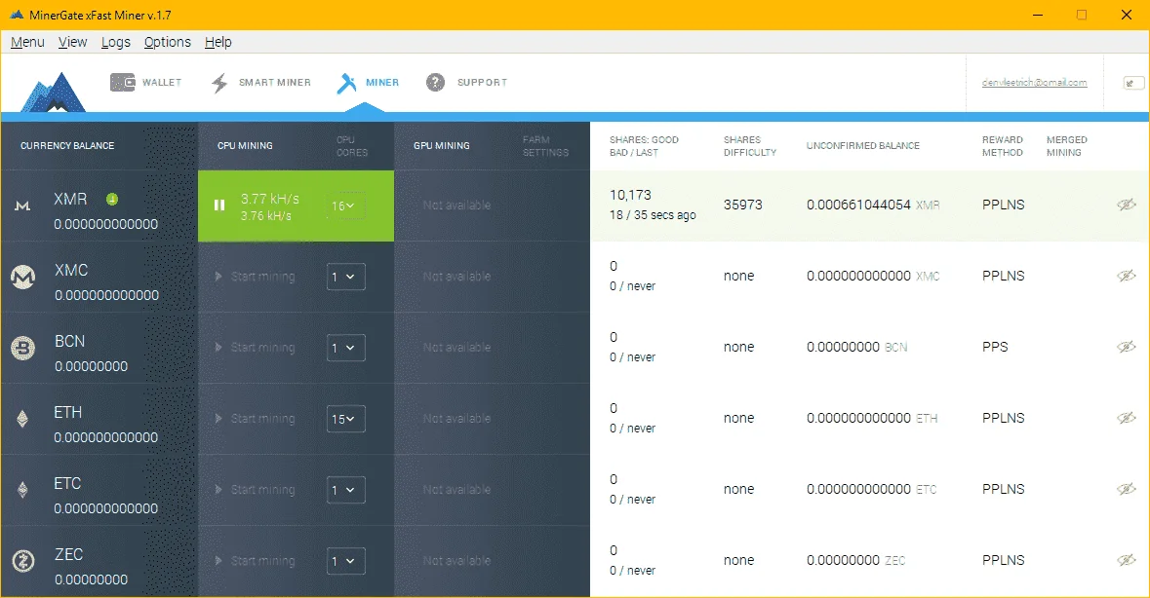1150x598 pixels.
Task: Click the ZEC Zcash coin icon
Action: click(22, 561)
